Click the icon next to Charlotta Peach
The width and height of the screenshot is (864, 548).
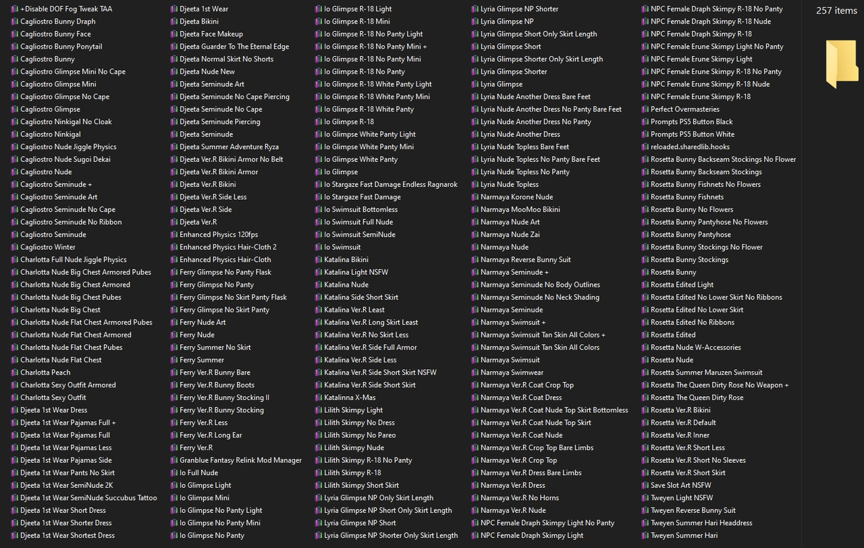15,373
